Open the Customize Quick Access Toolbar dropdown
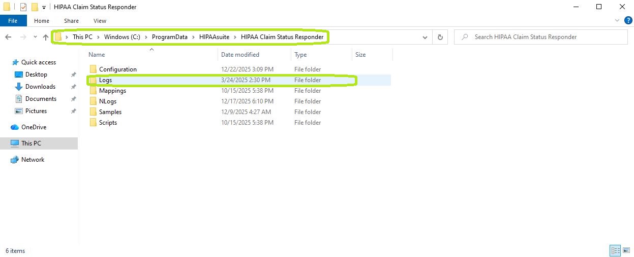The height and width of the screenshot is (257, 634). click(44, 8)
